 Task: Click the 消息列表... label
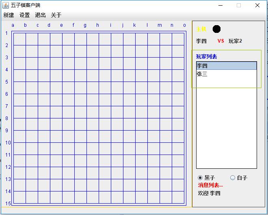(210, 185)
